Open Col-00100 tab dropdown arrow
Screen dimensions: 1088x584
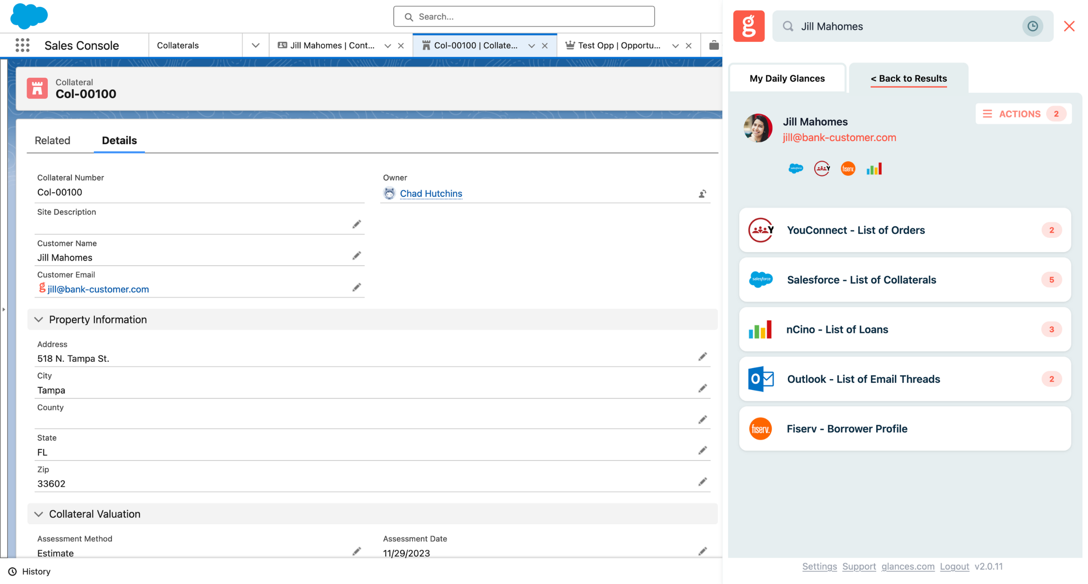pyautogui.click(x=532, y=46)
